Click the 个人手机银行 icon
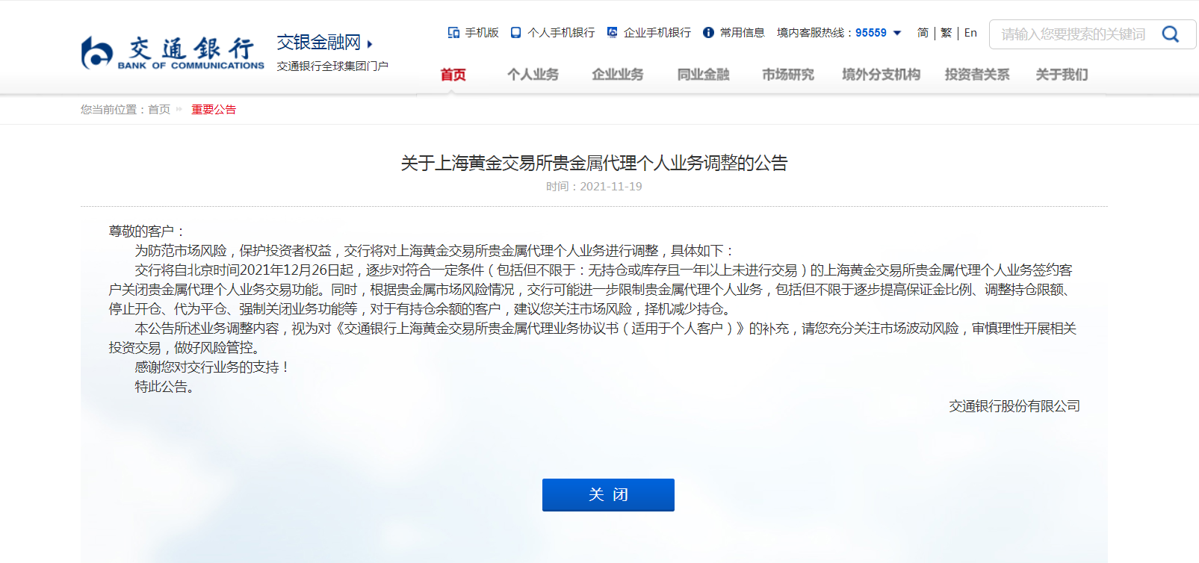The height and width of the screenshot is (563, 1199). click(x=515, y=33)
